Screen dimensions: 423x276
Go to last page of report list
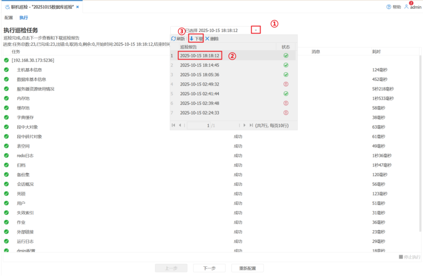[x=251, y=125]
